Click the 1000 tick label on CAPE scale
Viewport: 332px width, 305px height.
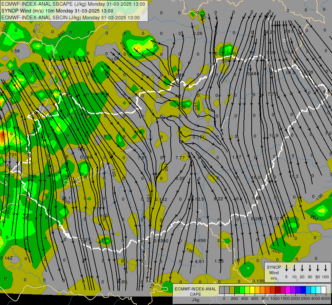click(x=275, y=299)
